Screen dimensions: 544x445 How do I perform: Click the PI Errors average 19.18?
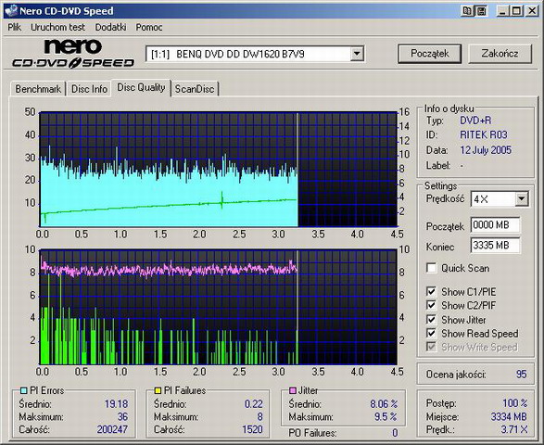116,404
